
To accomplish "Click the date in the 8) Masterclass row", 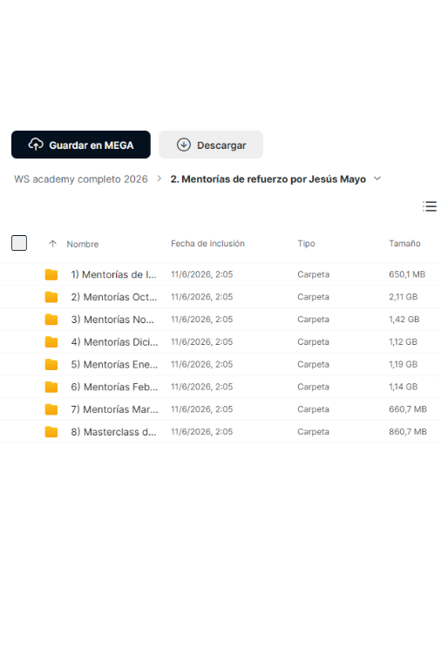I will [201, 432].
